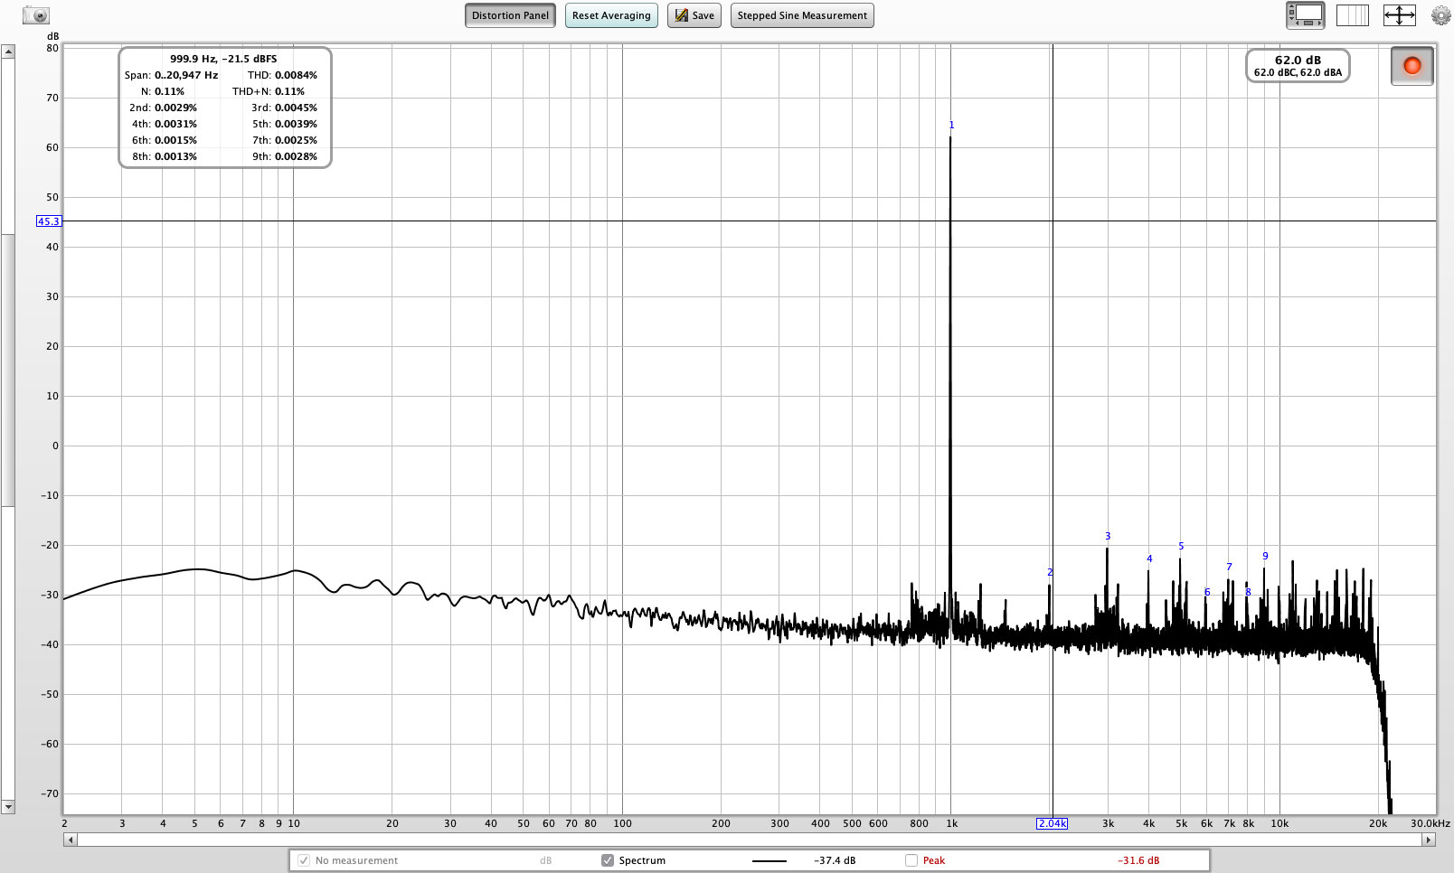The height and width of the screenshot is (873, 1454).
Task: Click the 4th harmonic 0.0031% value
Action: (x=175, y=124)
